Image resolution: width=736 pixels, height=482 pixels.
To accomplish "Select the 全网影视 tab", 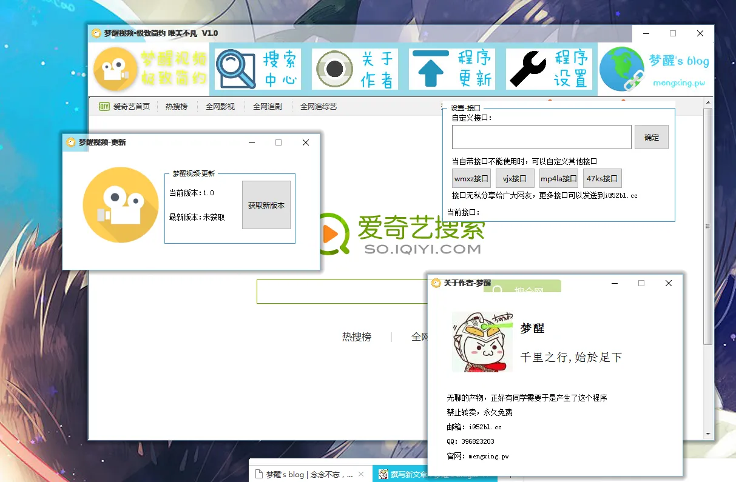I will (x=220, y=107).
